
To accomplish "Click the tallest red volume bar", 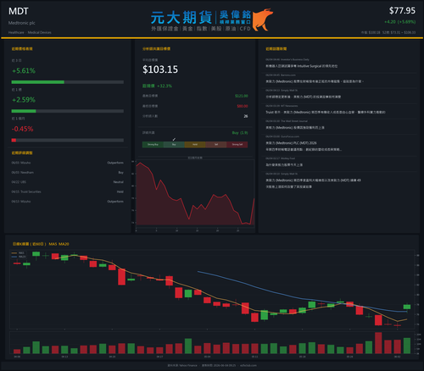I will point(378,343).
